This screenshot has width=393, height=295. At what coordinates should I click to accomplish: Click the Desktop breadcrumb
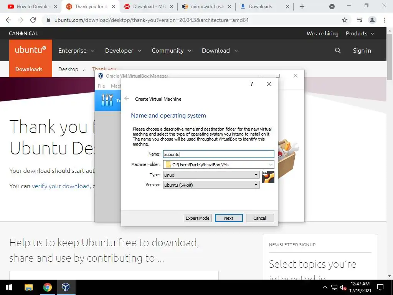[68, 69]
